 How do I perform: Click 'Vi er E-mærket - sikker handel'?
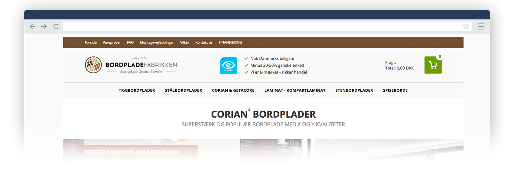278,72
